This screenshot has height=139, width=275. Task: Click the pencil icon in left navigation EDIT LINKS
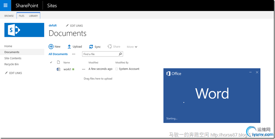point(6,73)
